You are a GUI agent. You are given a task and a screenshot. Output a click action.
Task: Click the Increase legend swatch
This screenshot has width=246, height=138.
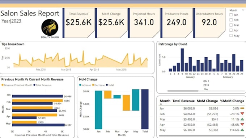80,85
